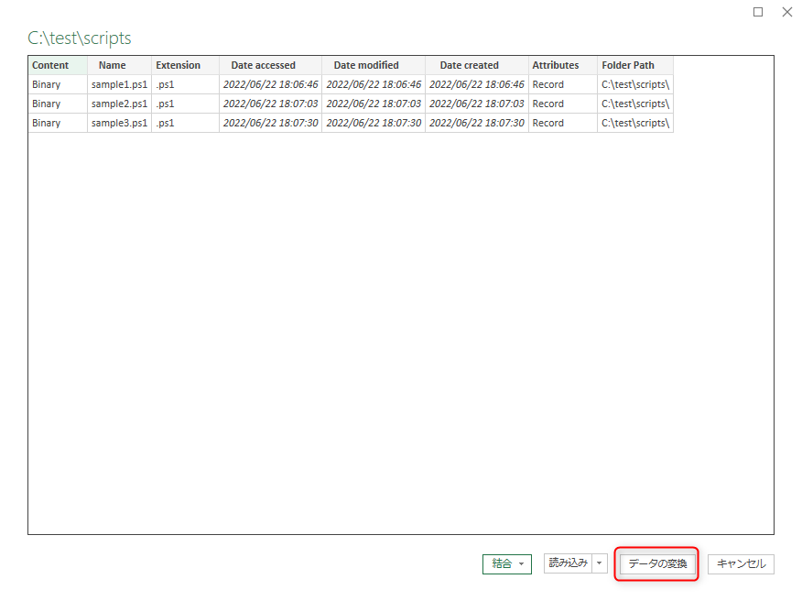Select the Content column header
Viewport: 802px width, 601px height.
58,65
